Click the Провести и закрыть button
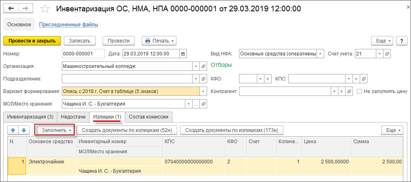Viewport: 411px width, 182px height. [32, 41]
